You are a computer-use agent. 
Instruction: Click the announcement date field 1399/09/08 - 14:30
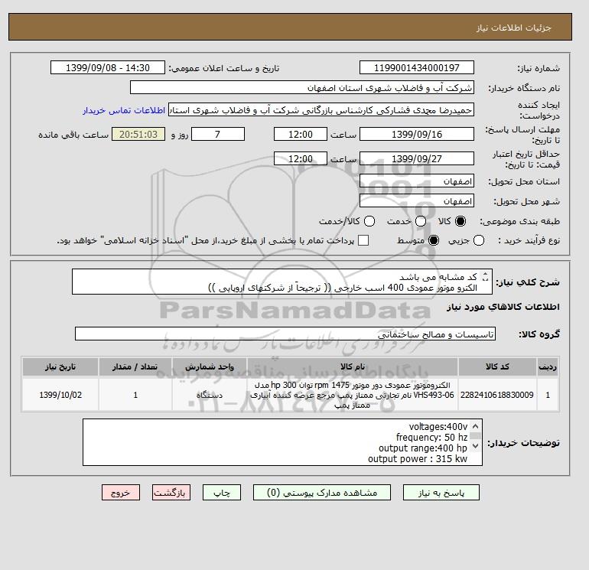[108, 67]
